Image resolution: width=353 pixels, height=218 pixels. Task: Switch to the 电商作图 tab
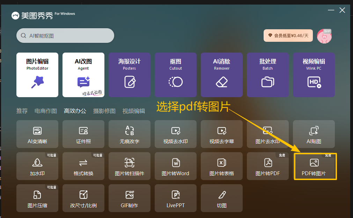click(46, 111)
